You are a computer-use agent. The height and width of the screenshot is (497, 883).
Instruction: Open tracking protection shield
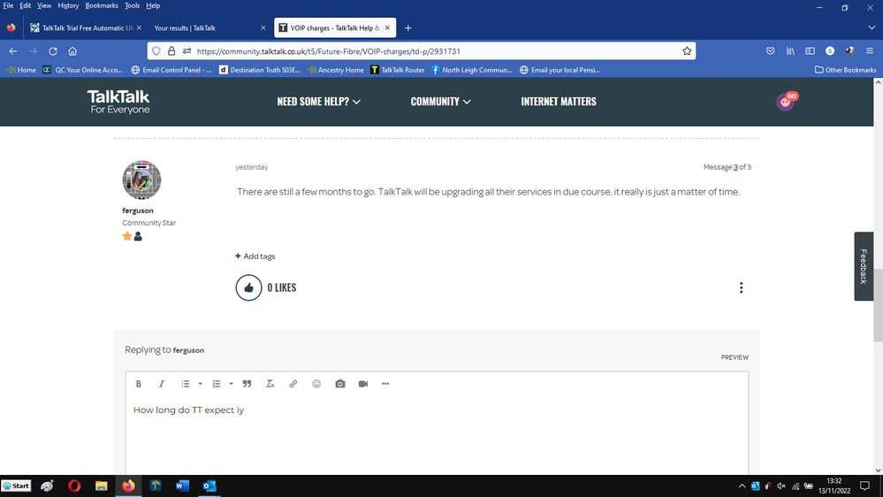coord(156,51)
